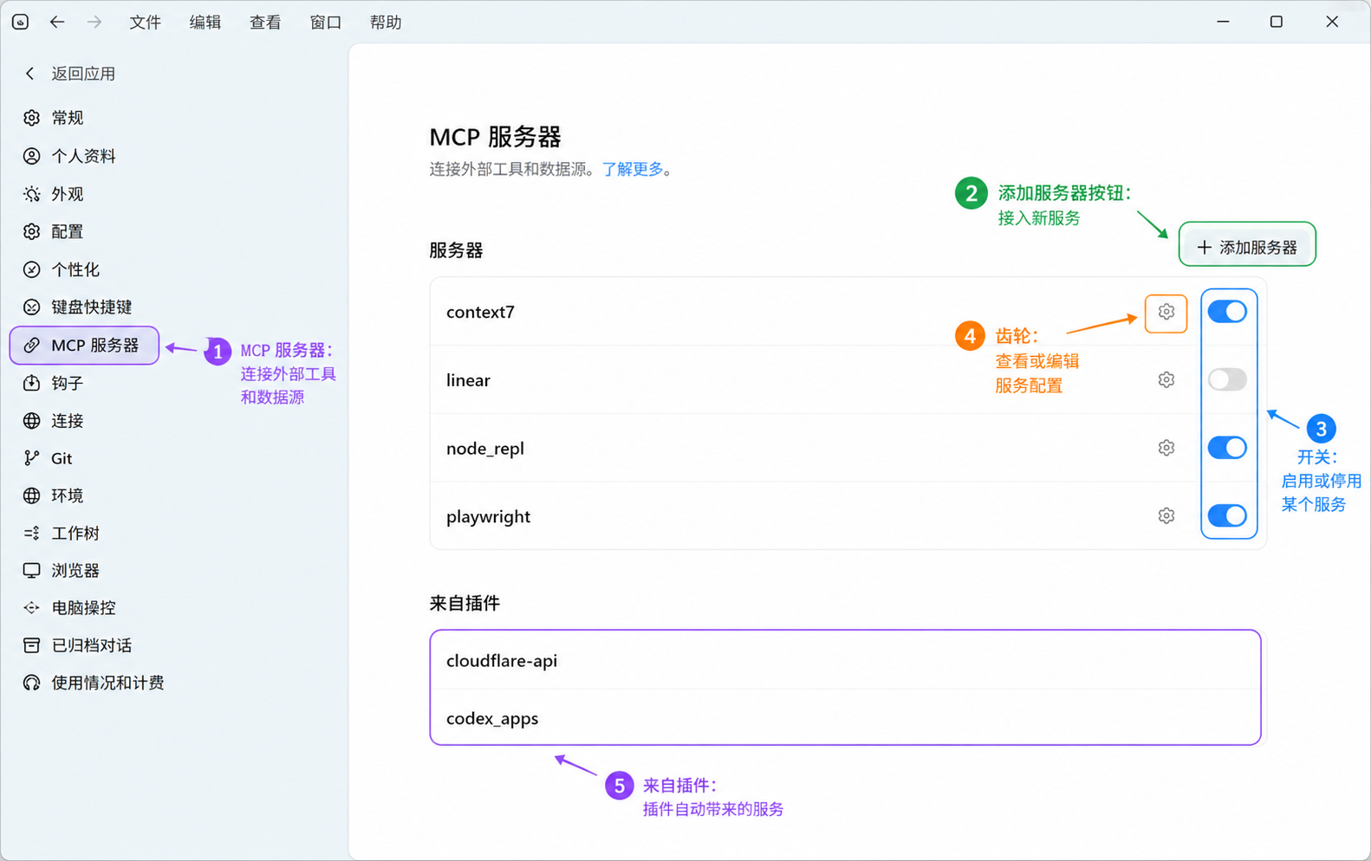Click the linear server name
Image resolution: width=1371 pixels, height=861 pixels.
(468, 380)
